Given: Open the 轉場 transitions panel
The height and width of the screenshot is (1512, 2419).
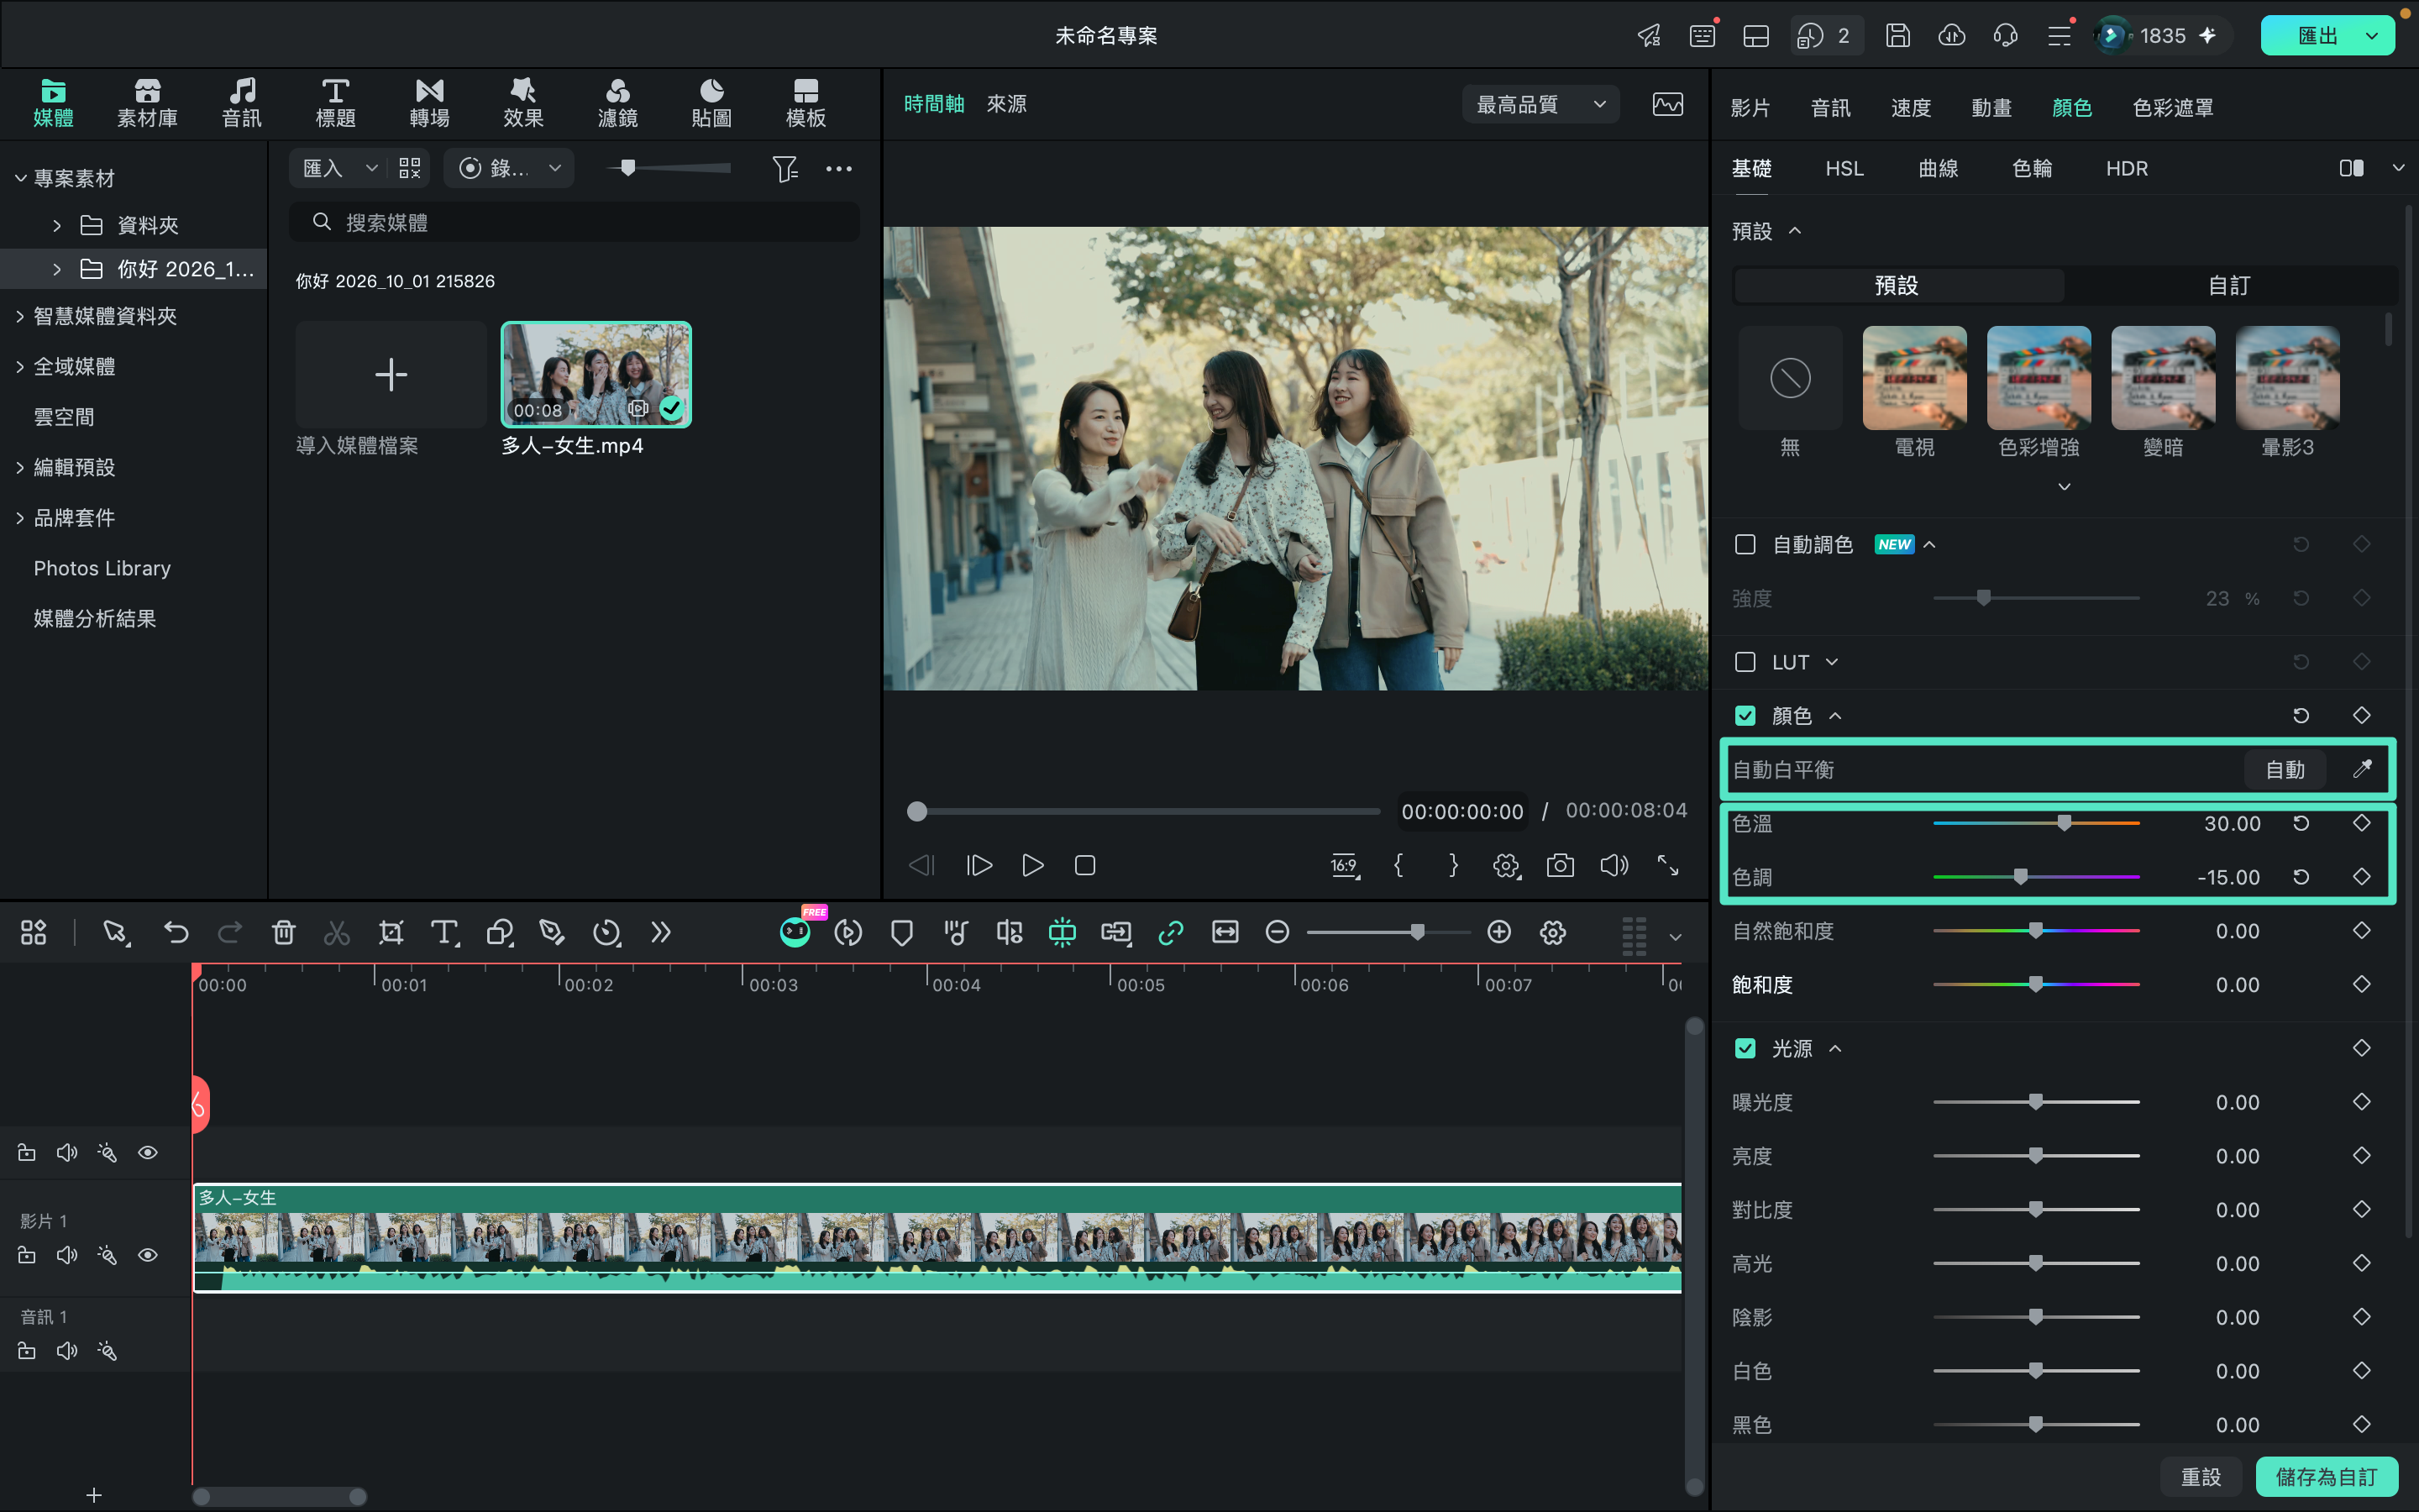Looking at the screenshot, I should [x=429, y=103].
